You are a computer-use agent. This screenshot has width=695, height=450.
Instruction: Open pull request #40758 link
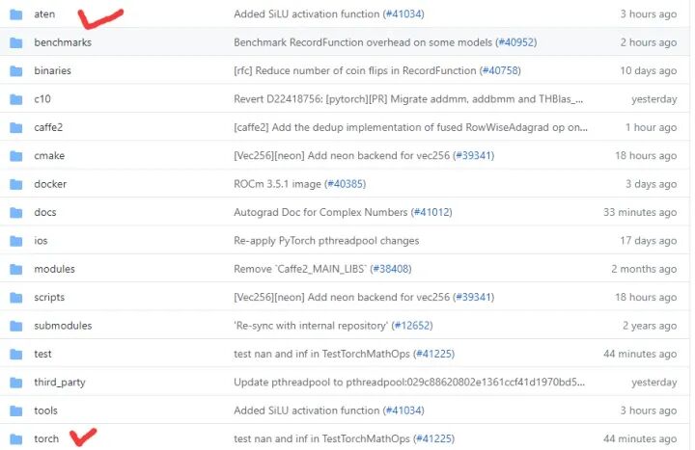click(x=500, y=70)
